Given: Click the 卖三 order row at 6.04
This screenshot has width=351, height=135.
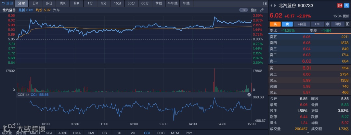Looking at the screenshot, I should [309, 49].
